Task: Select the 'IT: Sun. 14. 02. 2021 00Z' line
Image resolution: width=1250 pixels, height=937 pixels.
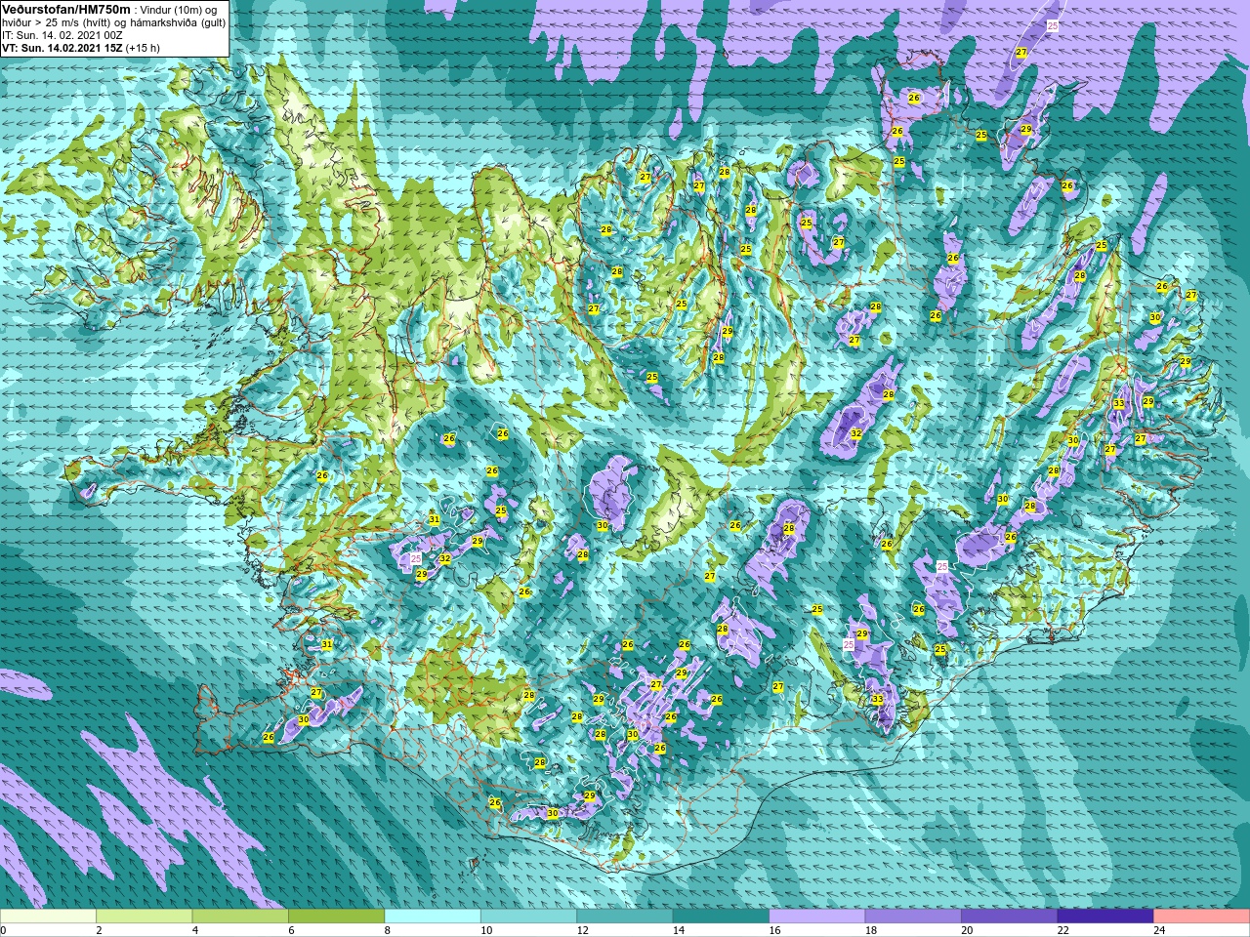Action: [62, 35]
